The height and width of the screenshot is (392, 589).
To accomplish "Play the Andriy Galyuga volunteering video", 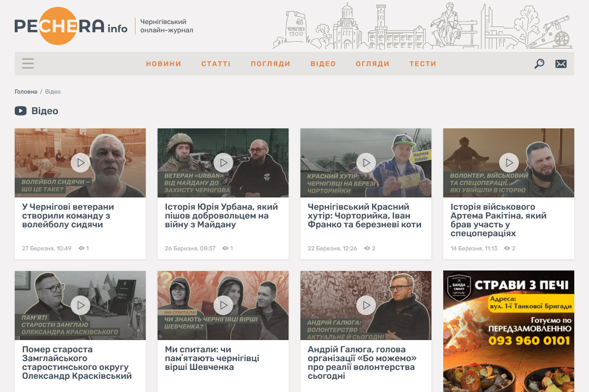I will (366, 305).
